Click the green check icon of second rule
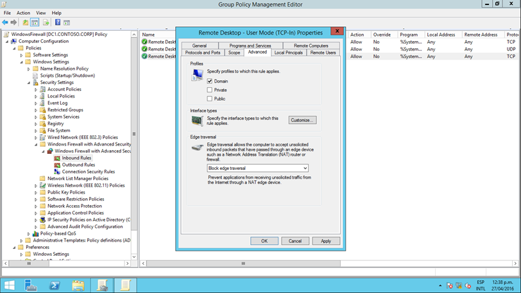Image resolution: width=521 pixels, height=293 pixels. click(144, 49)
